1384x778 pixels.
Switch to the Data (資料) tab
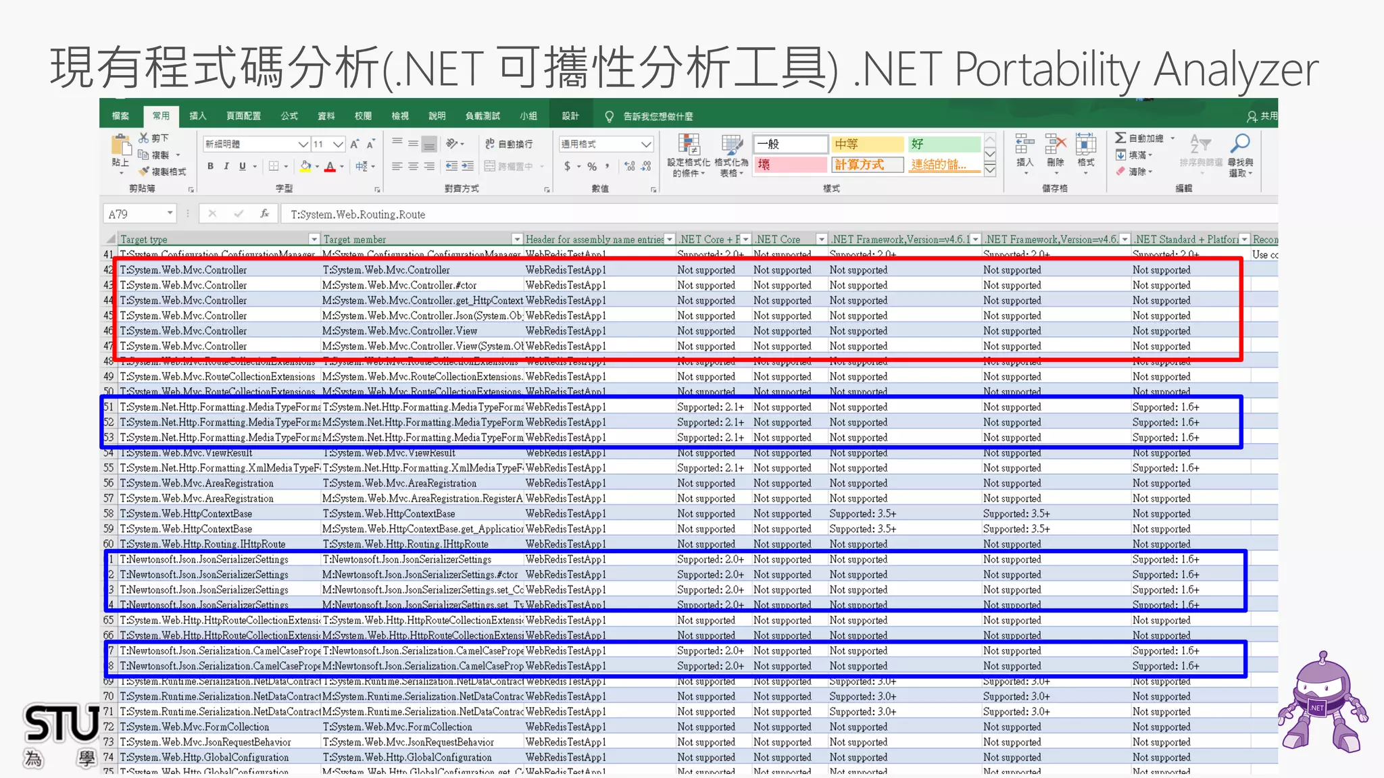[x=326, y=116]
